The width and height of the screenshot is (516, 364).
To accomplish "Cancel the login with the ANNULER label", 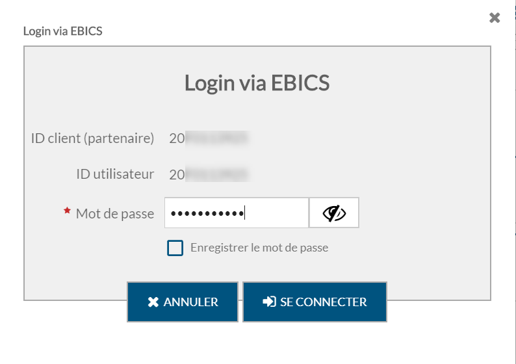I will coord(190,302).
